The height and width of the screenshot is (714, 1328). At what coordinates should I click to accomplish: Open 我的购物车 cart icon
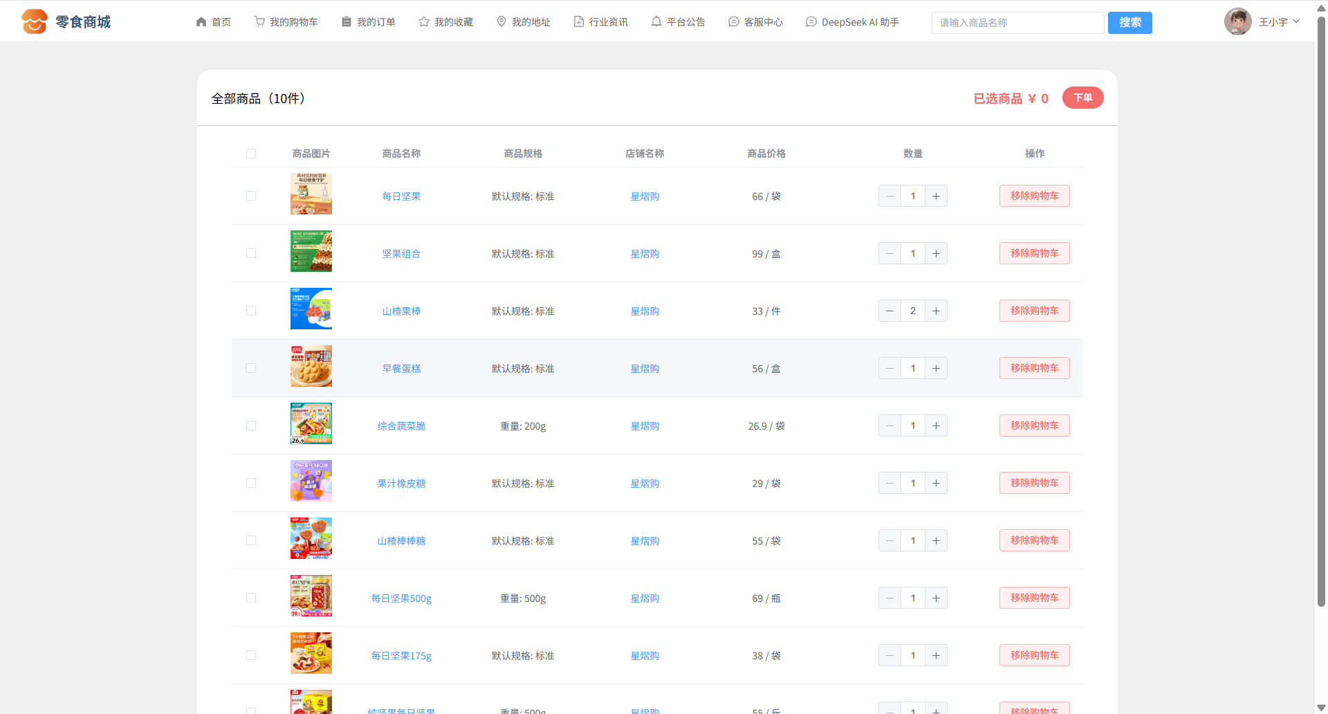tap(259, 21)
